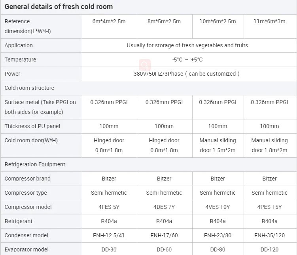297x255 pixels.
Task: Click the Application row label
Action: [x=19, y=45]
